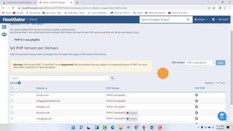Open the browser side panel icon
Screen dimensions: 233x131
click(220, 8)
